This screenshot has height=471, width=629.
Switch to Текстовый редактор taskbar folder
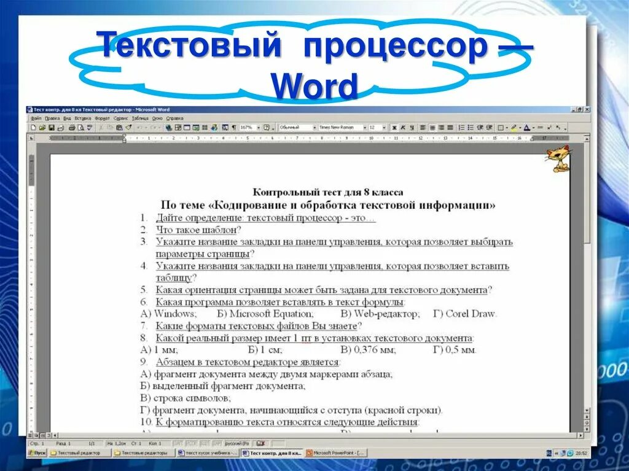79,453
